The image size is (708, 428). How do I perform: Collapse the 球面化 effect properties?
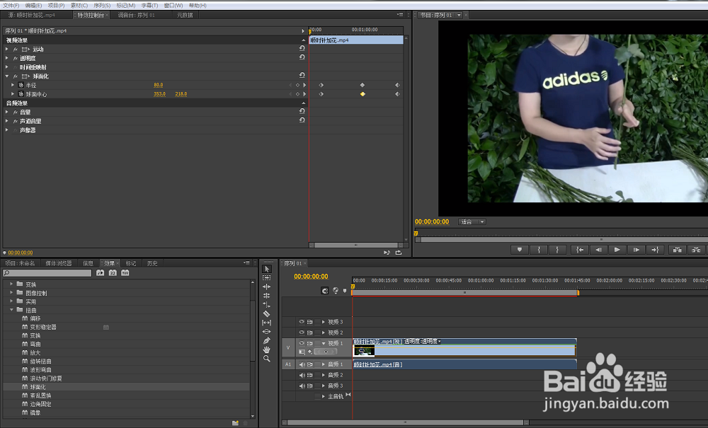point(7,76)
